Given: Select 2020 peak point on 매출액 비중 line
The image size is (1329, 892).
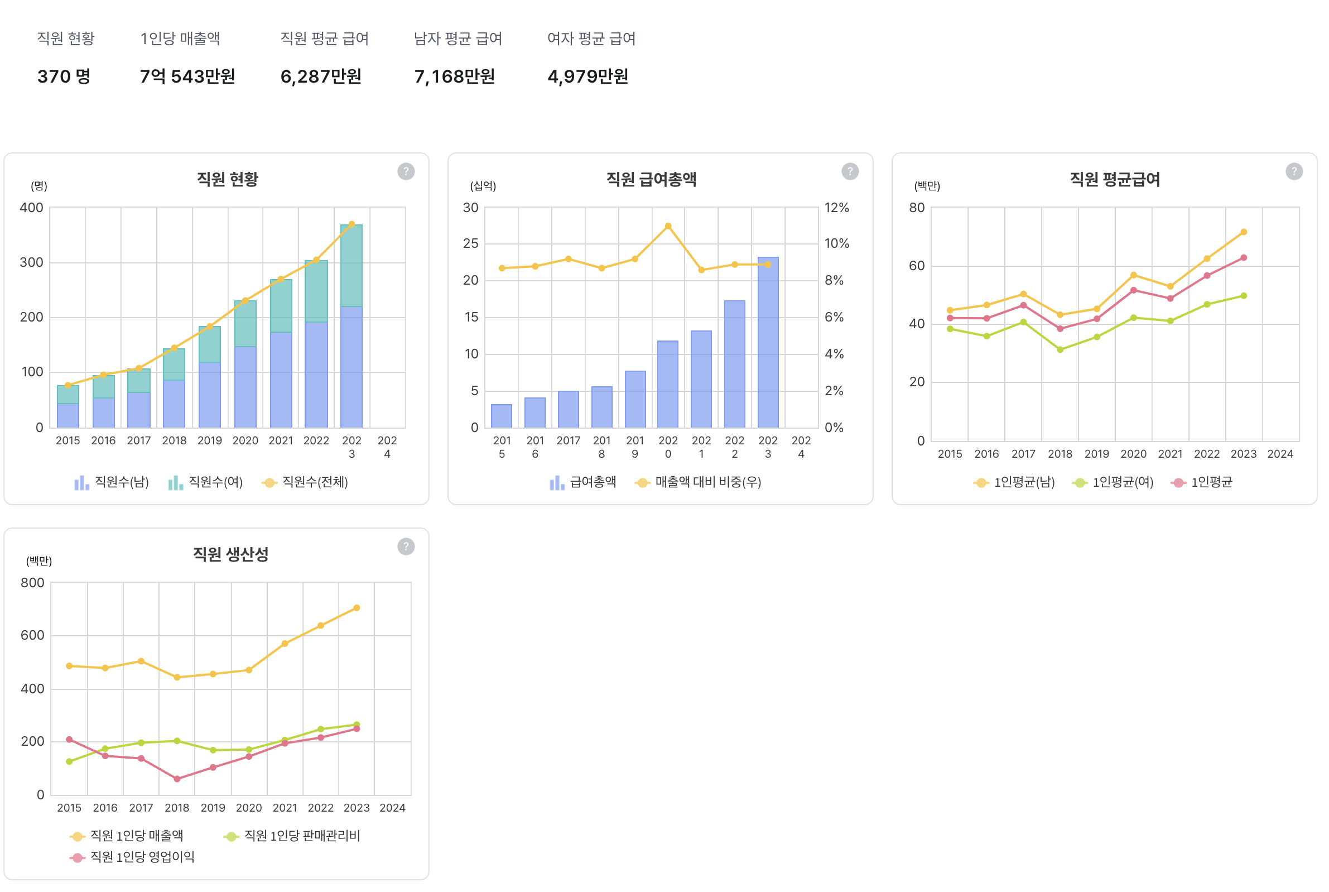Looking at the screenshot, I should pyautogui.click(x=668, y=226).
